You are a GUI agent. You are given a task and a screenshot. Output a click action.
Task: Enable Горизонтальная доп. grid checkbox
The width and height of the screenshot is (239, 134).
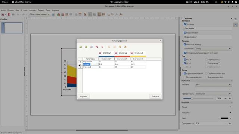[x=207, y=73]
